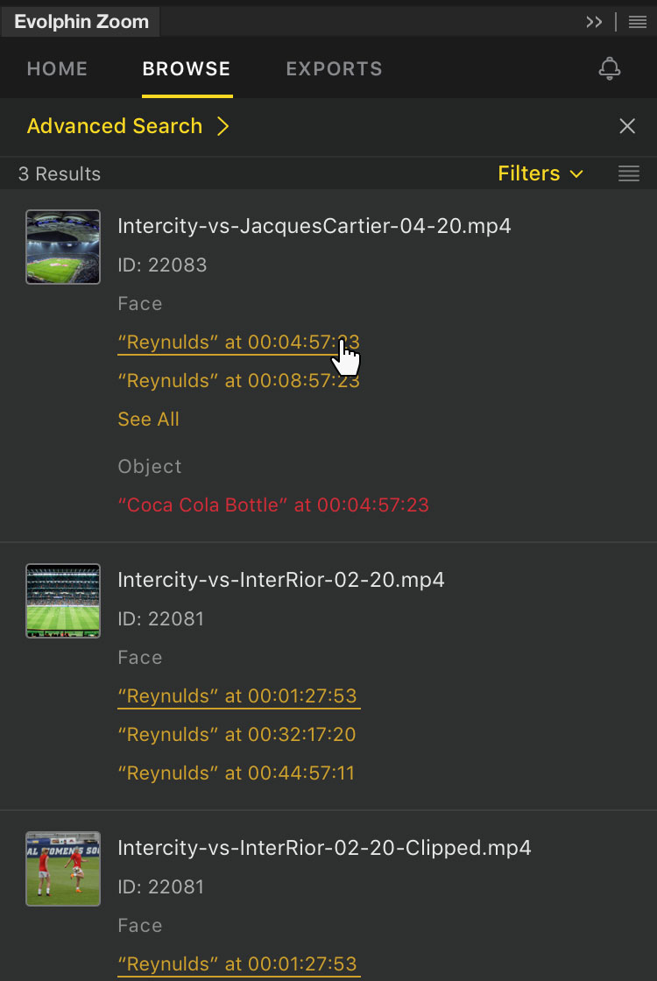The height and width of the screenshot is (981, 657).
Task: Jump to Reynulds at 00:08:57:23
Action: [238, 380]
